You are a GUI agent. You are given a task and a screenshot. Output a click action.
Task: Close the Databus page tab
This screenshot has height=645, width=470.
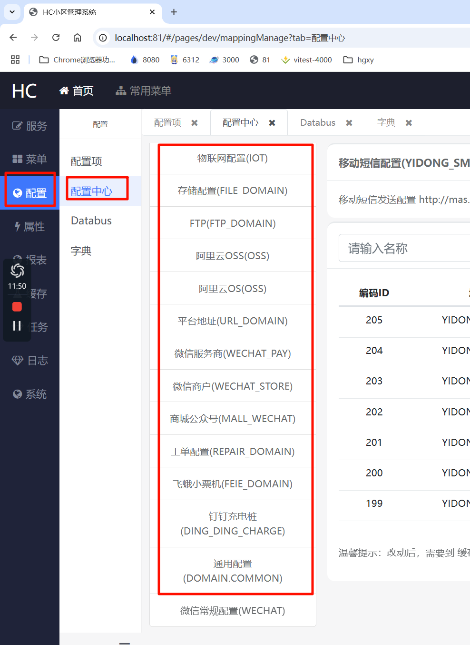[349, 123]
